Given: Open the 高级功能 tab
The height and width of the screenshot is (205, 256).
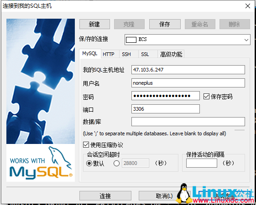Looking at the screenshot, I should click(x=171, y=54).
